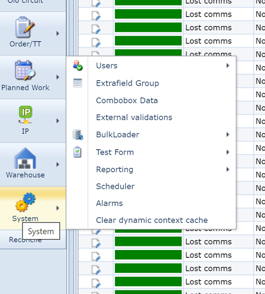Click the System gears icon
265x294 pixels.
tap(25, 202)
